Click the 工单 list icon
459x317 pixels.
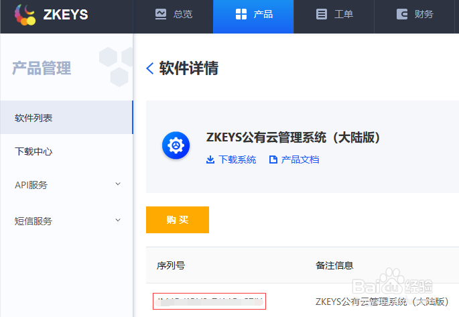tap(322, 14)
